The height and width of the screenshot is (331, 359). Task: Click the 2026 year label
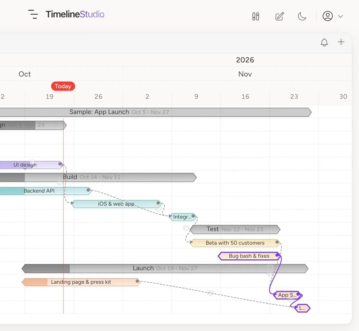(x=245, y=60)
